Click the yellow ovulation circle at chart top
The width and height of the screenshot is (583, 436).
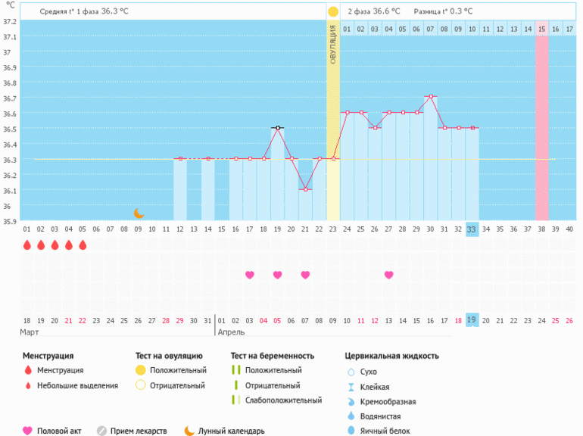(333, 12)
